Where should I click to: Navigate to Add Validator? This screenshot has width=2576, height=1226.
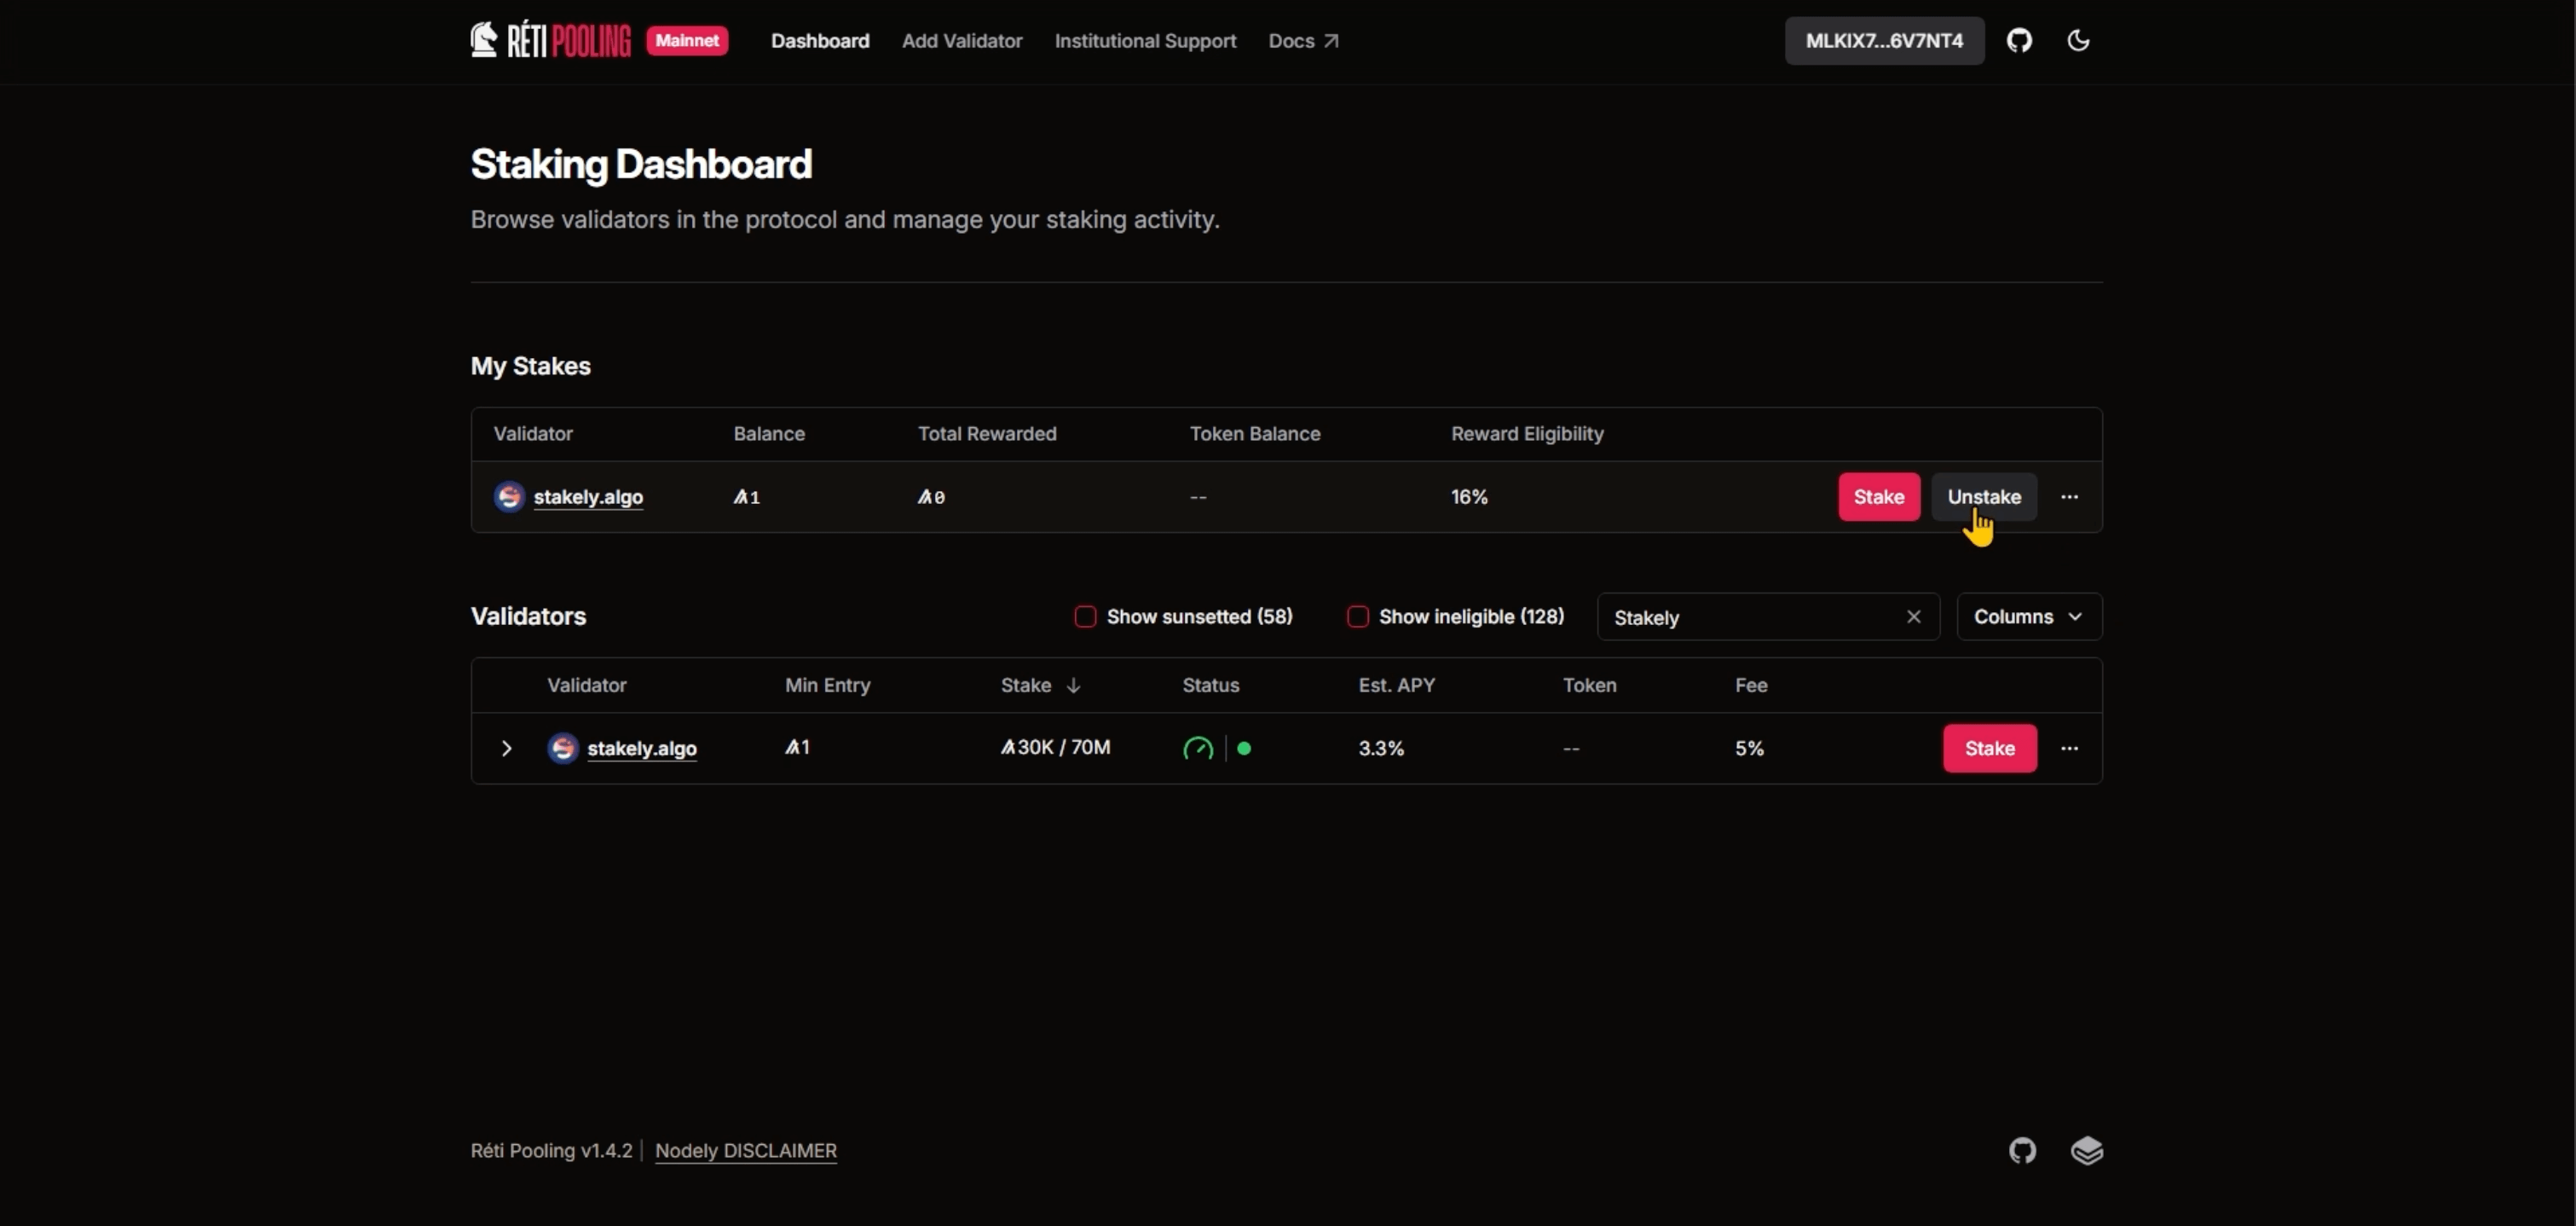[961, 41]
